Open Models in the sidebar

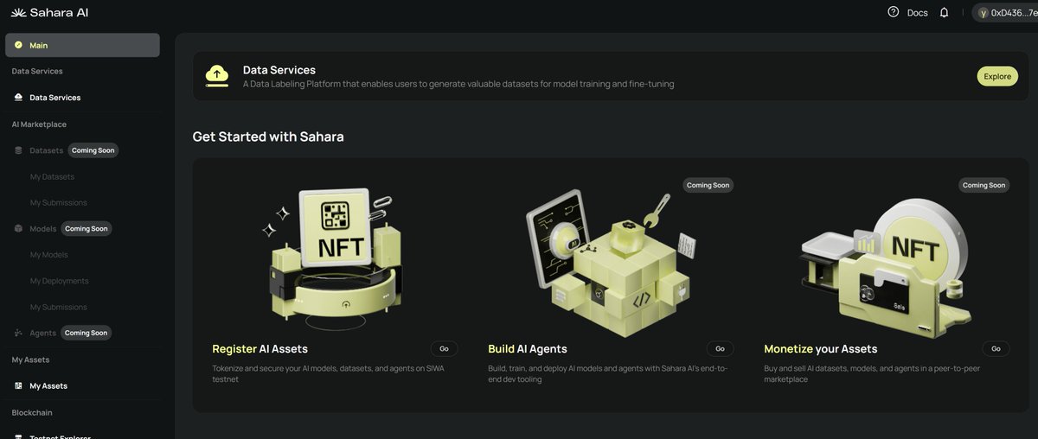pyautogui.click(x=42, y=229)
